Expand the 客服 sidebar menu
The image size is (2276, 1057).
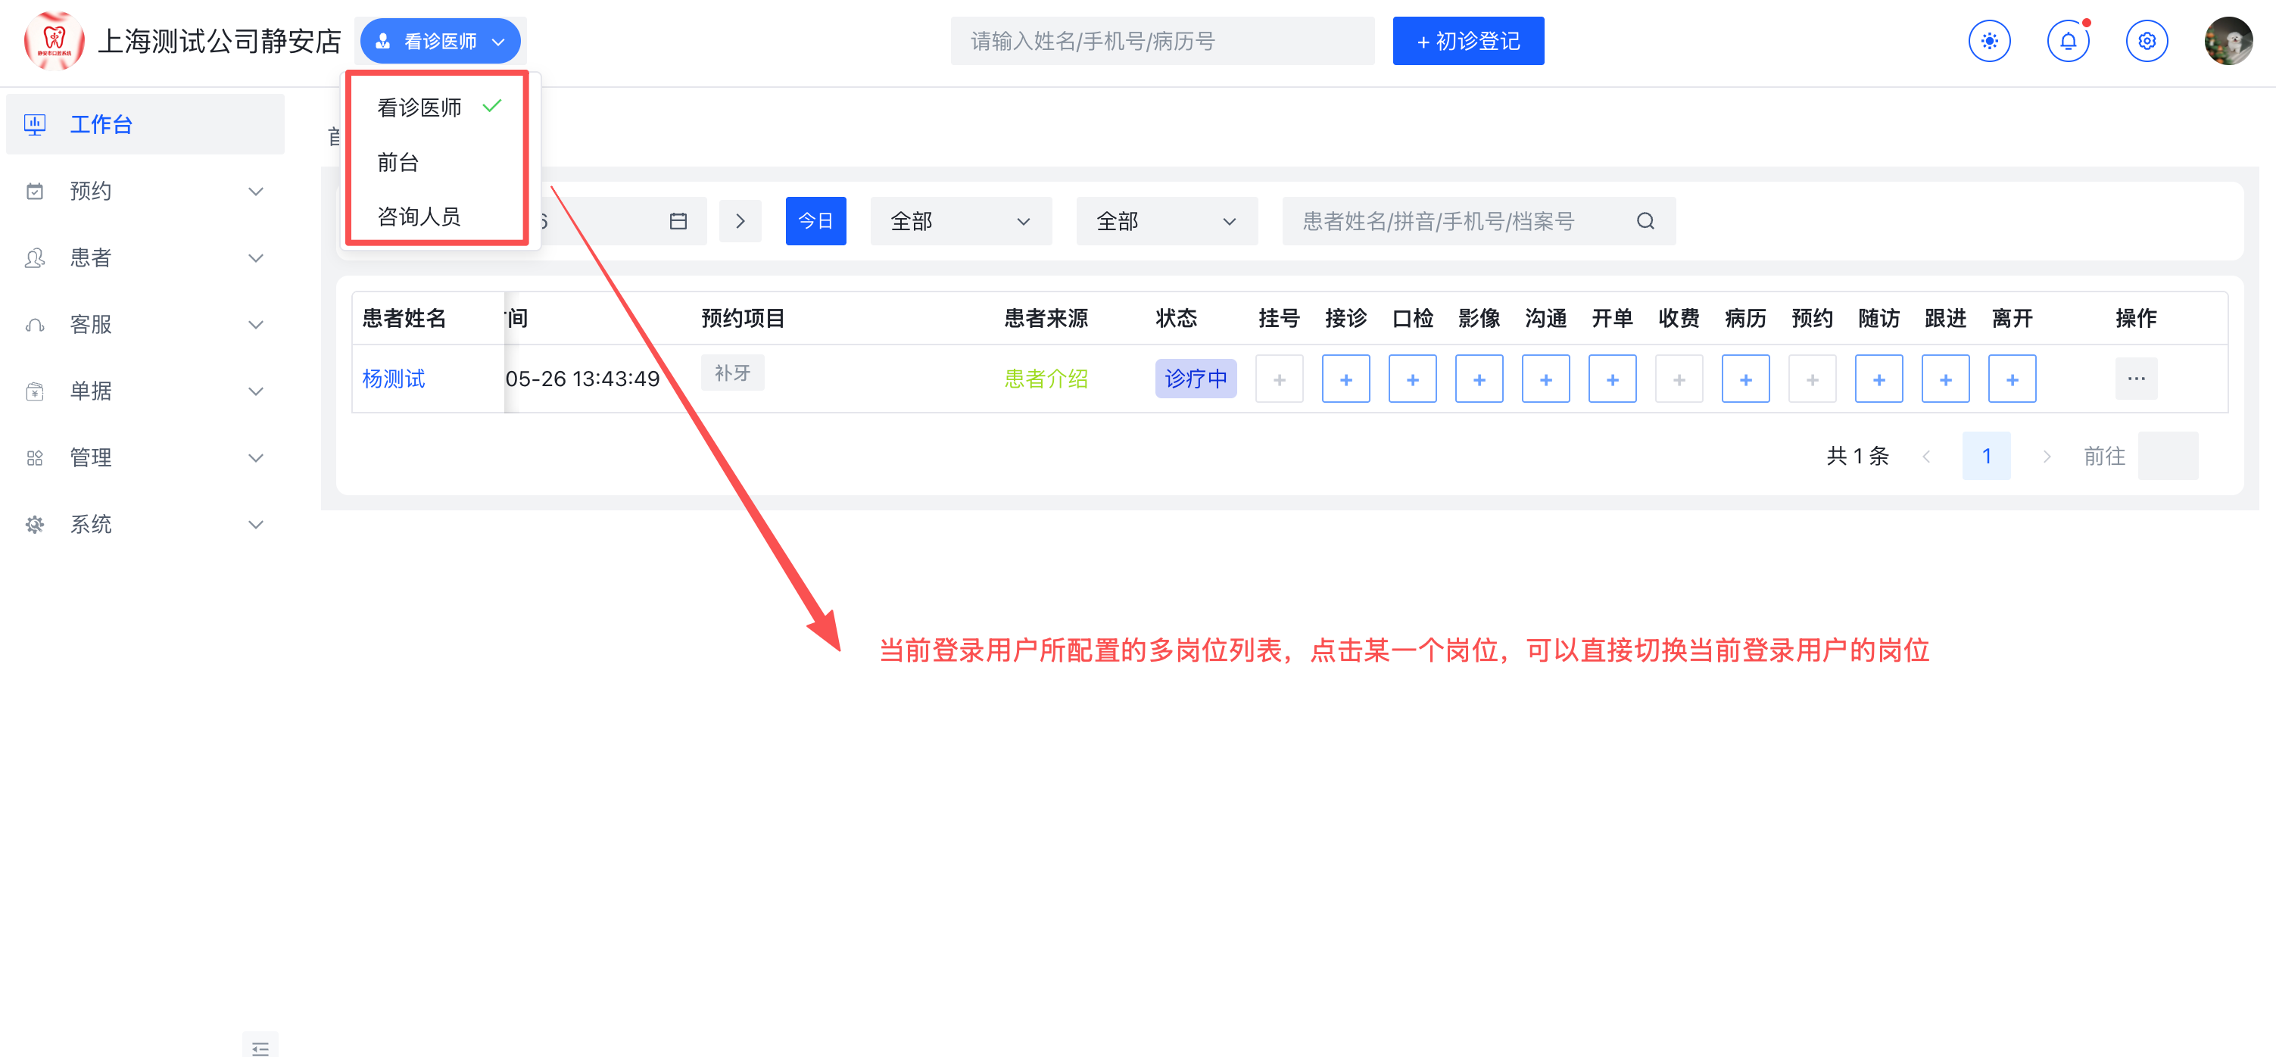click(255, 324)
